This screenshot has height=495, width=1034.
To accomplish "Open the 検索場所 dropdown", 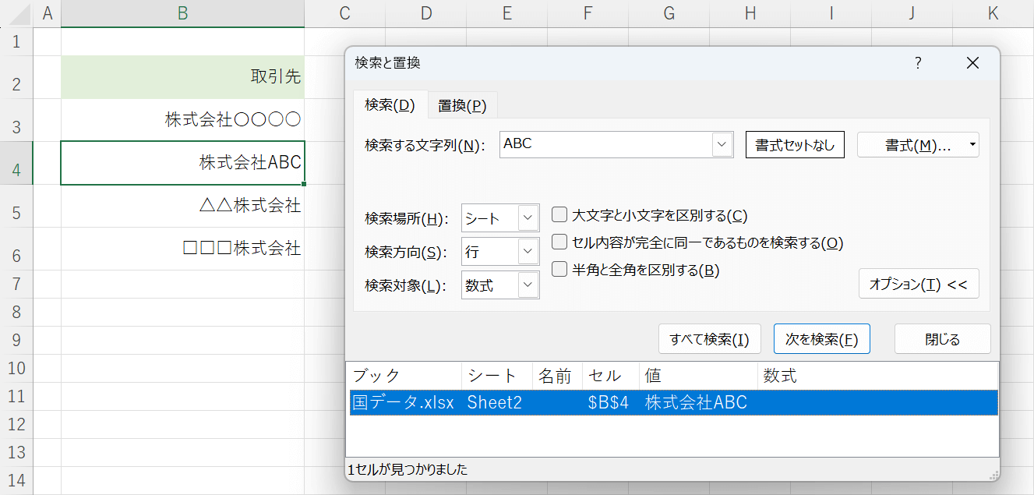I will pos(528,218).
